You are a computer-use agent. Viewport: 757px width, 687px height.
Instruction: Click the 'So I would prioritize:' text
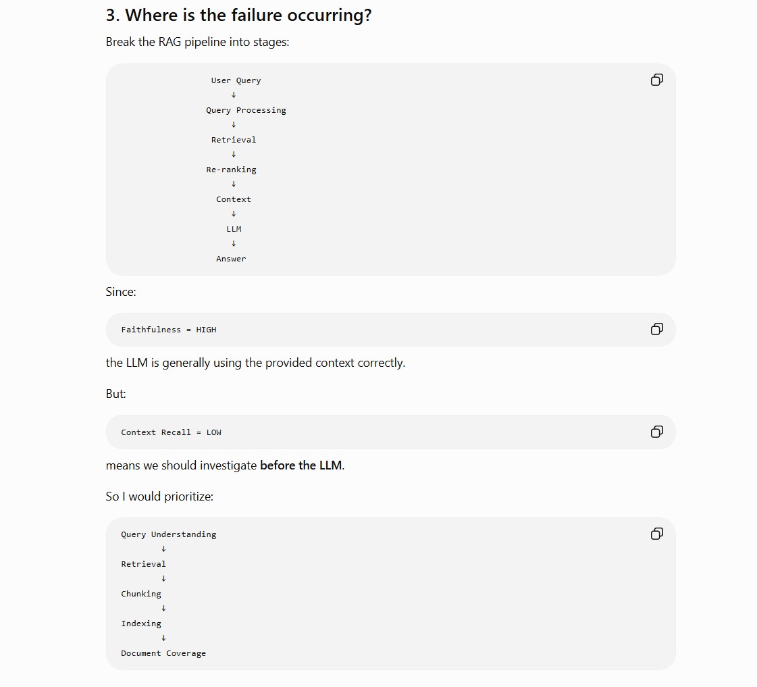159,497
